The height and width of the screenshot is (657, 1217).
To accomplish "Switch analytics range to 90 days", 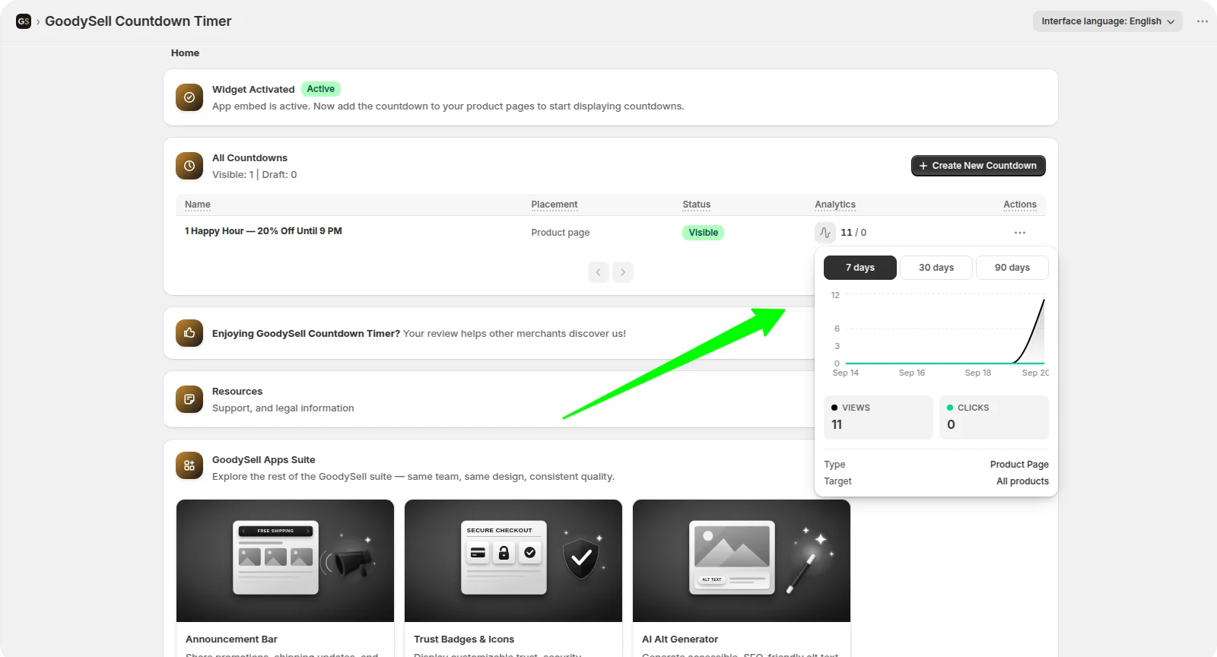I will (1012, 268).
